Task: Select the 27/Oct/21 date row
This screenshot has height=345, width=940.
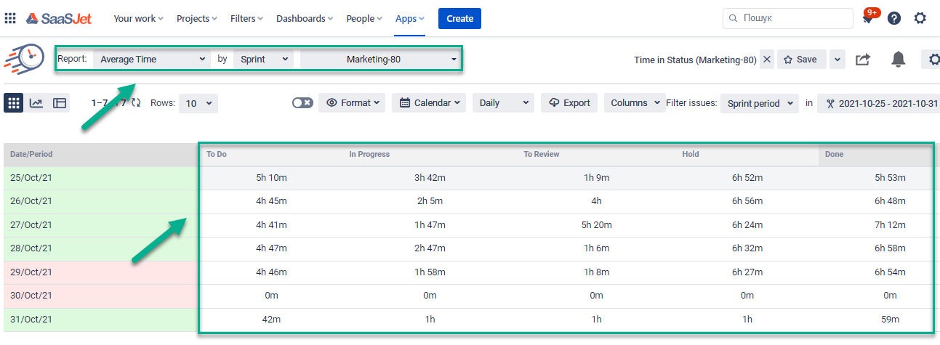Action: tap(100, 225)
